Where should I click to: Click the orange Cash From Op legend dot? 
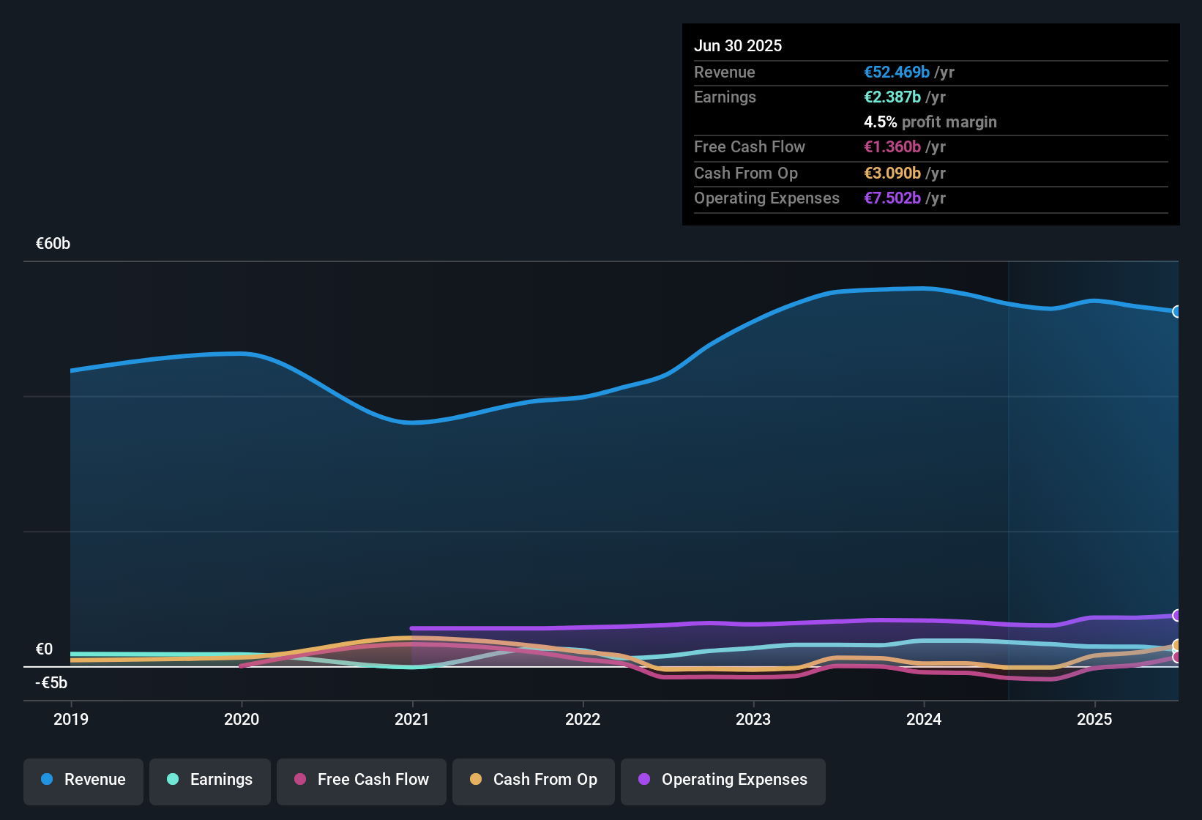476,780
